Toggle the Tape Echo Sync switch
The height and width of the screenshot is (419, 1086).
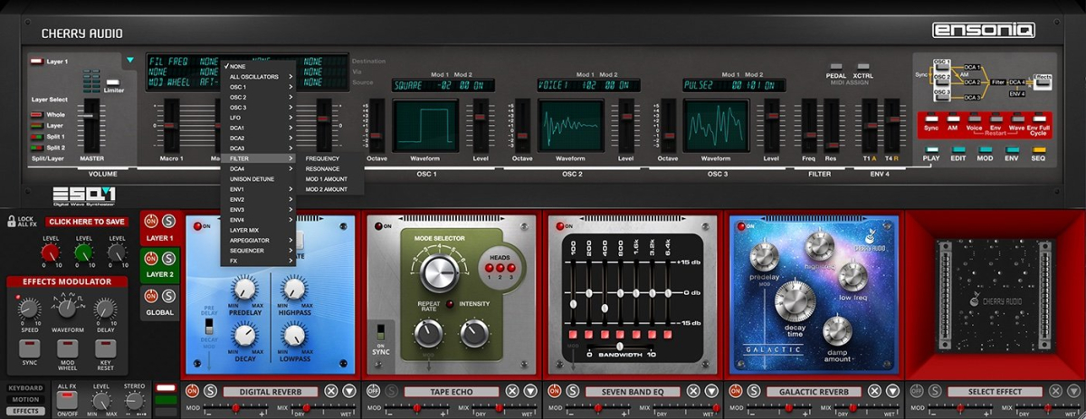tap(381, 332)
